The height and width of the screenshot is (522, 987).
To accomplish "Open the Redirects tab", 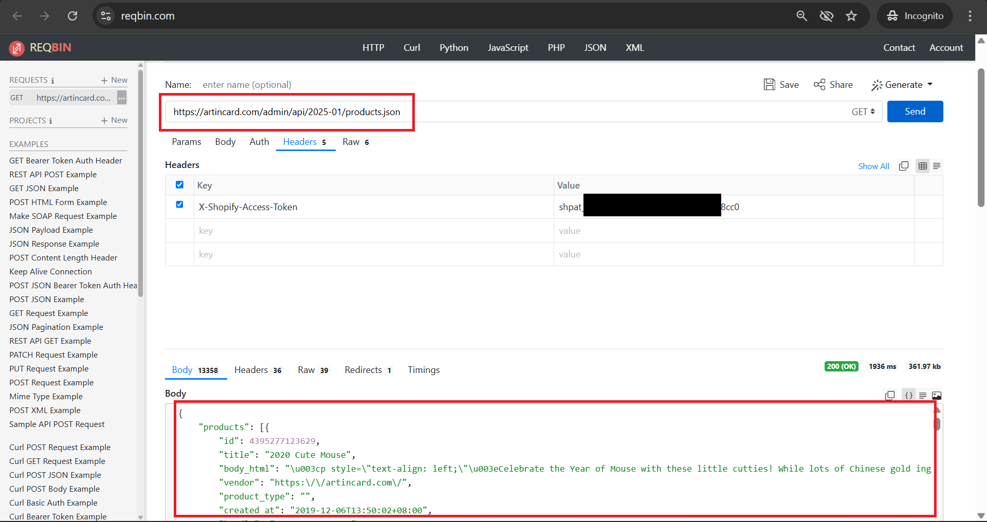I will [368, 370].
